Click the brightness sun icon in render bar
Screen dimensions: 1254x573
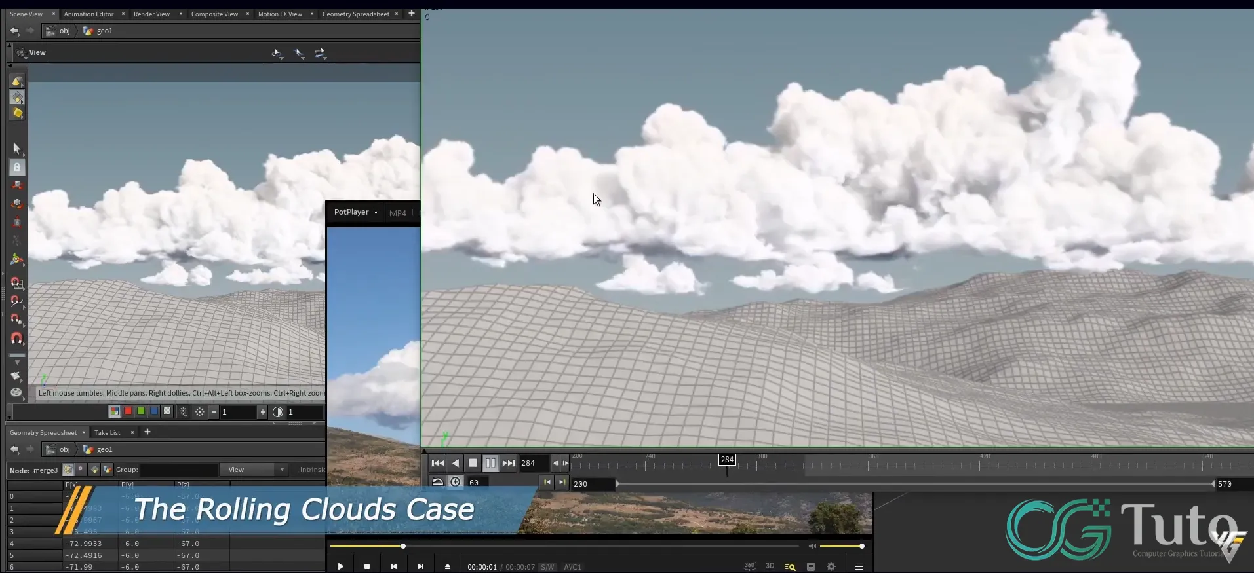pos(199,412)
